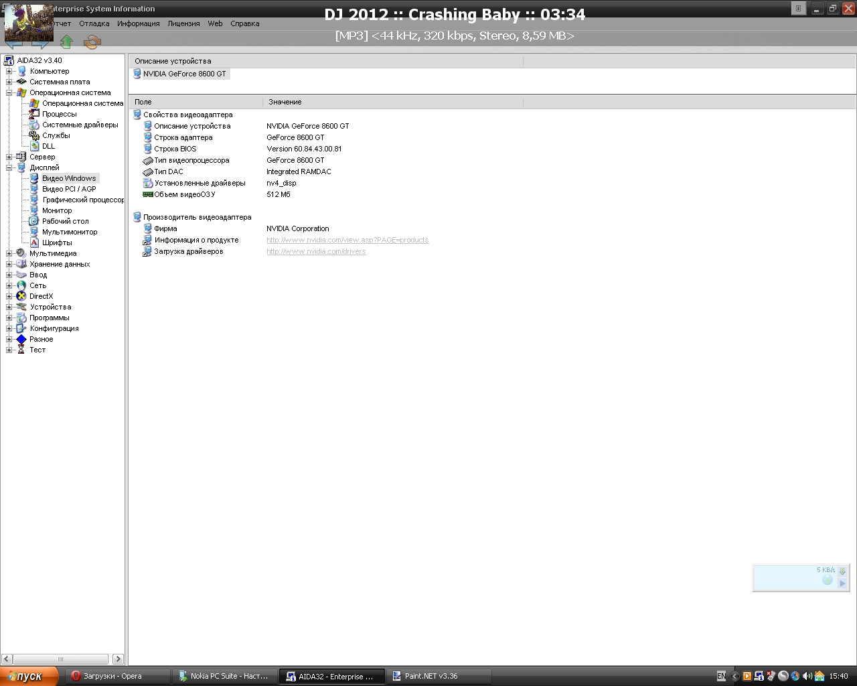Image resolution: width=857 pixels, height=686 pixels.
Task: Click the Version 60.84.43.00.81 BIOS value
Action: 304,149
